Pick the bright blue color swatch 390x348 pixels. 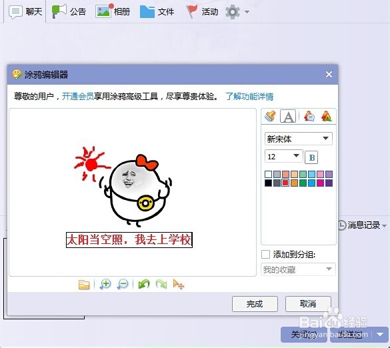311,183
